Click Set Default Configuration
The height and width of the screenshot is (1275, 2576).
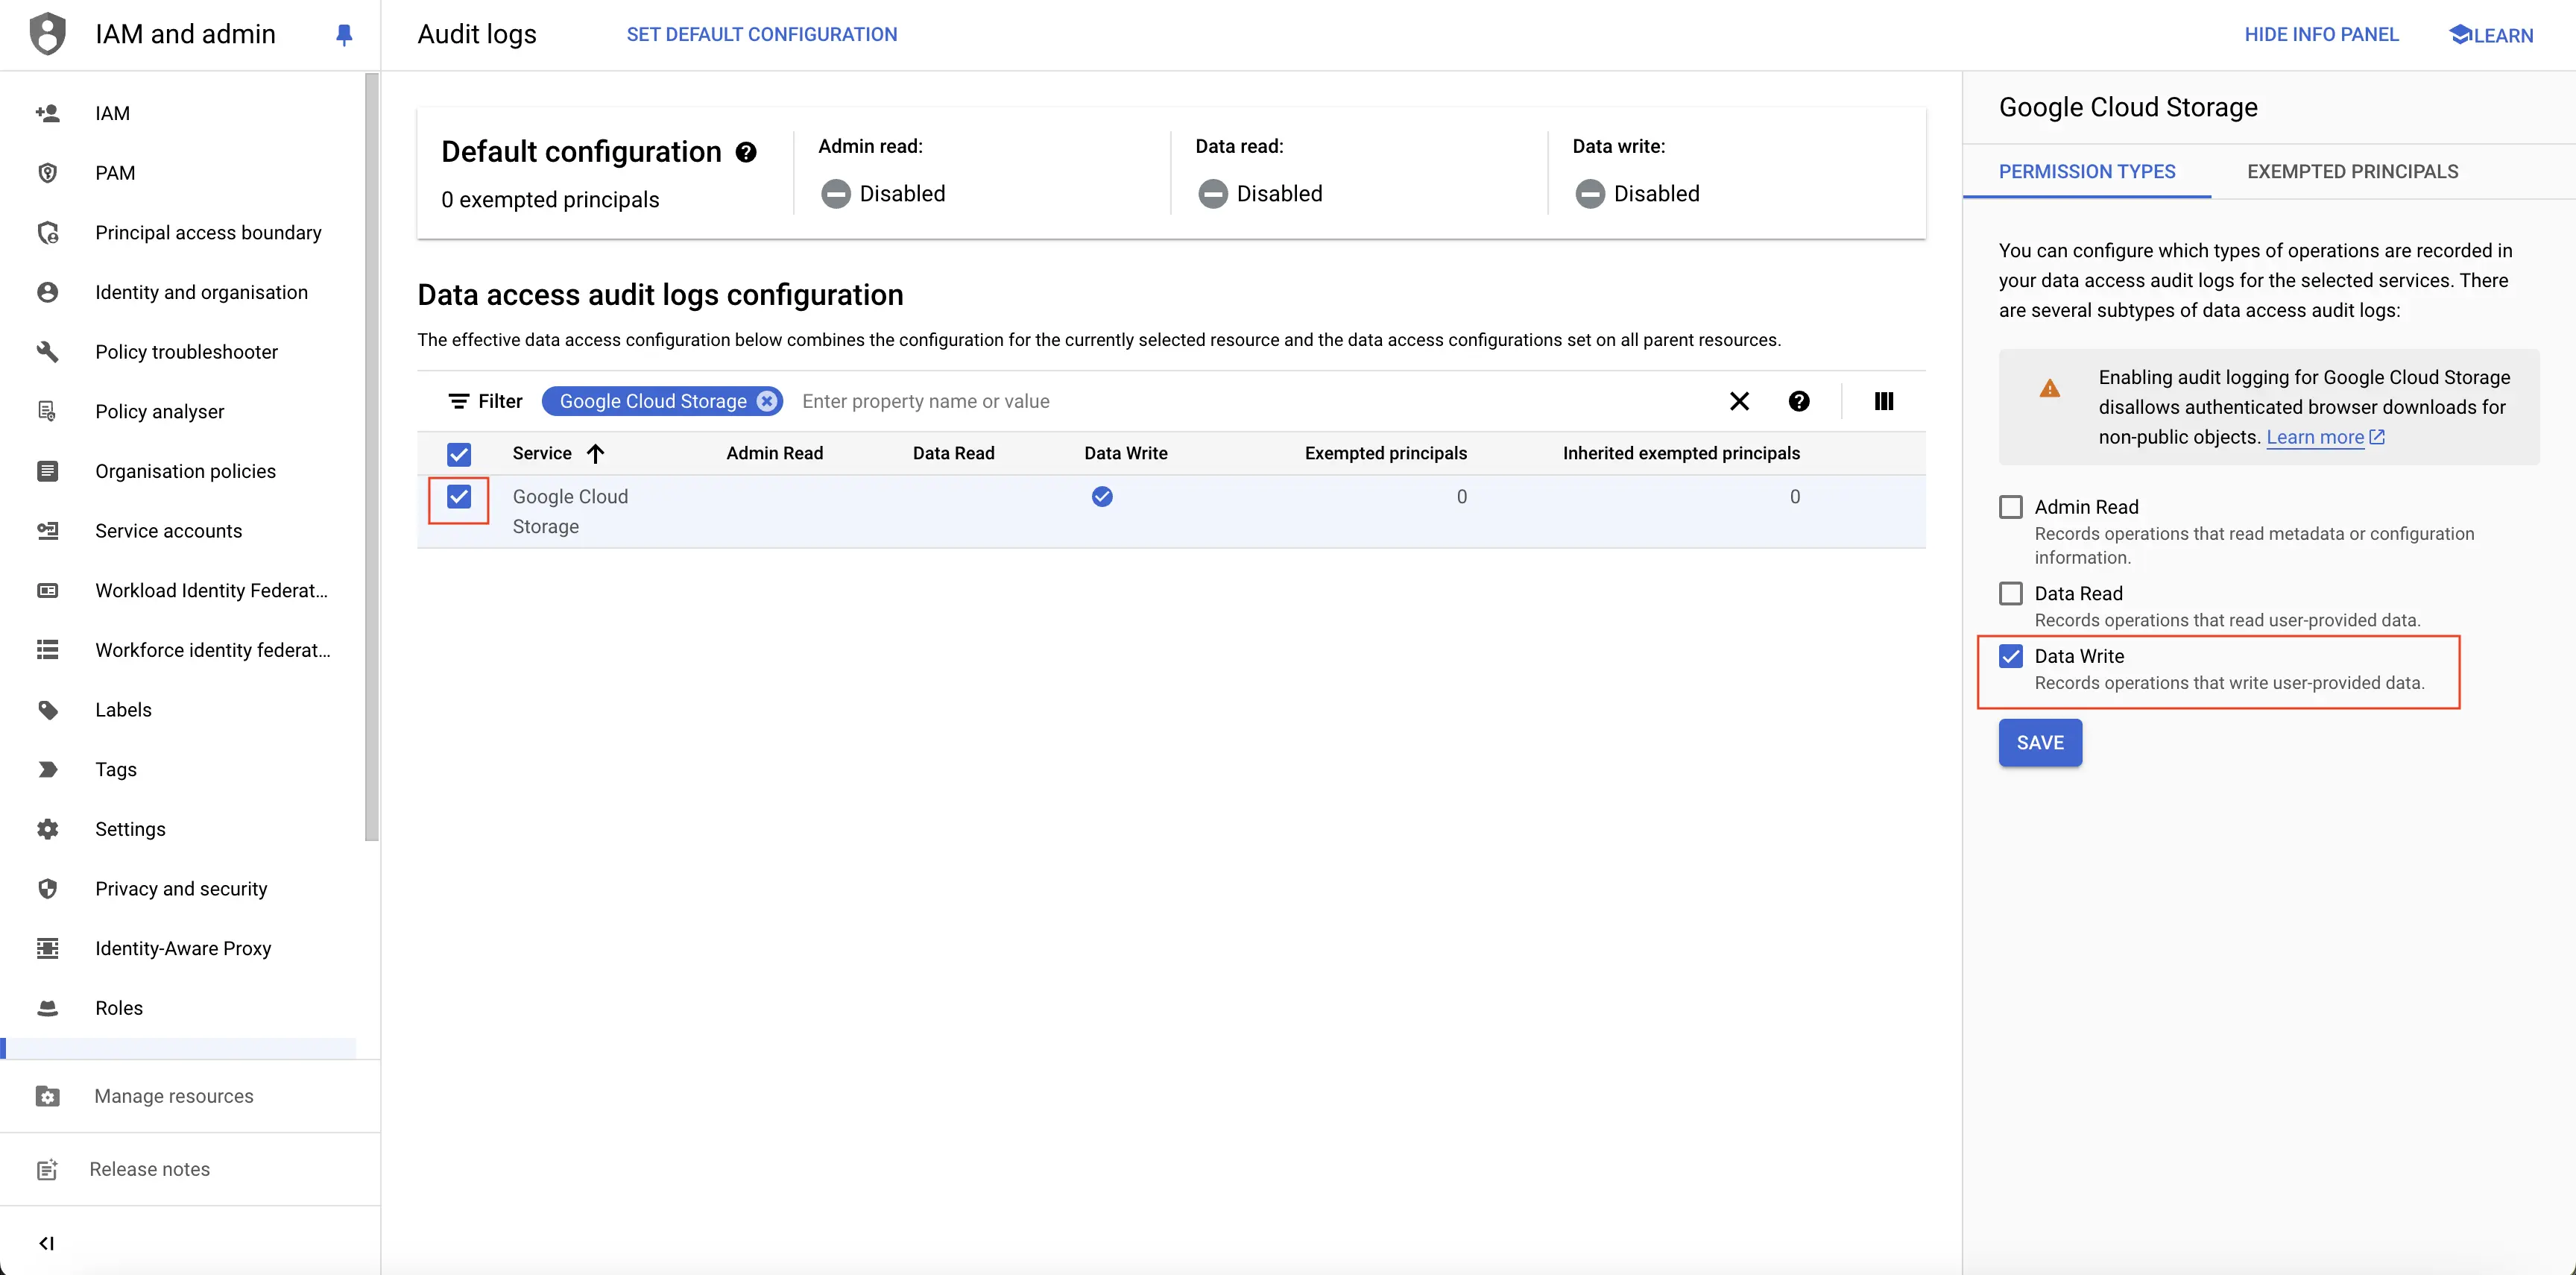pos(761,34)
